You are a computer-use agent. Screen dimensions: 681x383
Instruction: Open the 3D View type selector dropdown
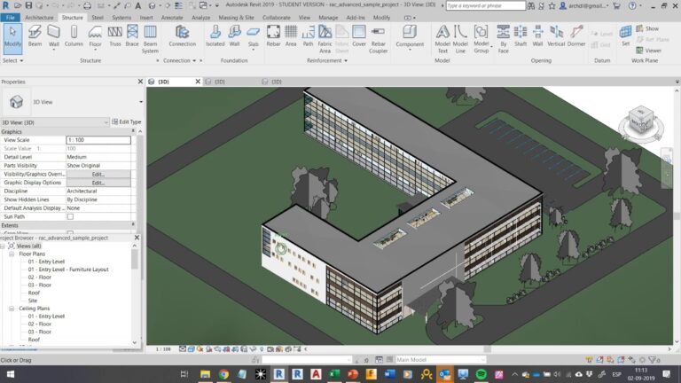click(x=141, y=102)
